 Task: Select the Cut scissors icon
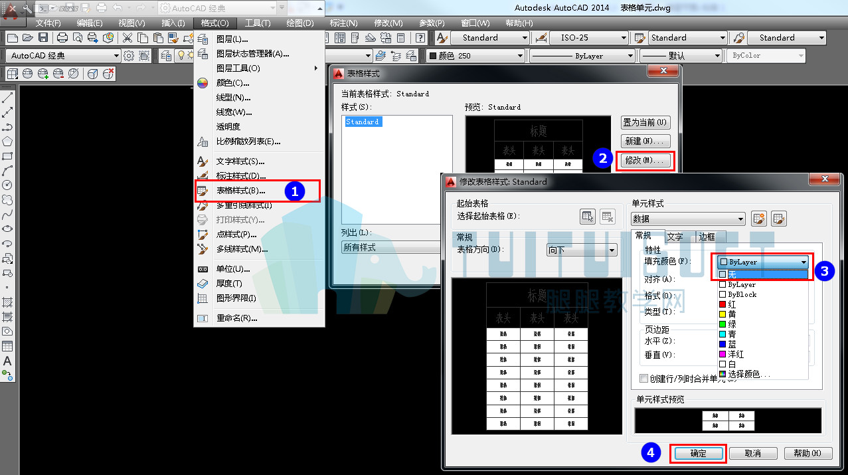[x=127, y=38]
